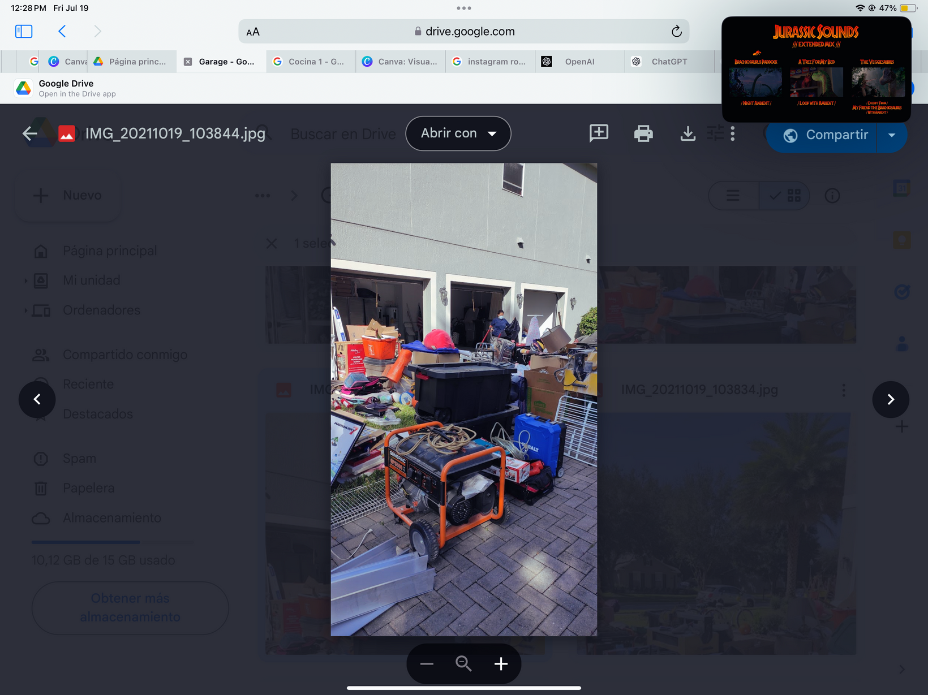928x695 pixels.
Task: Toggle the Safari sidebar panel
Action: [24, 31]
